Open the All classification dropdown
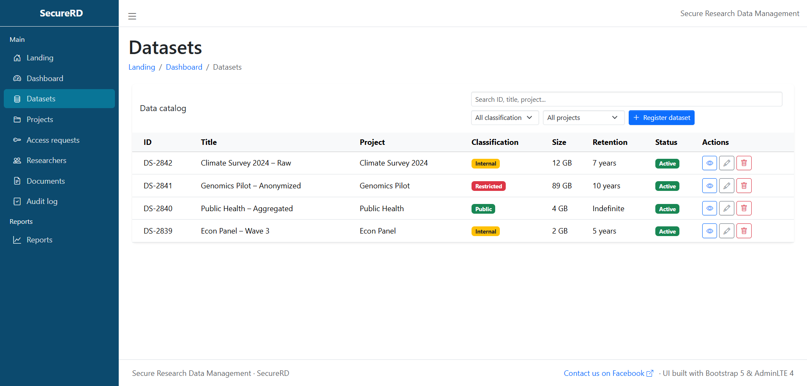The width and height of the screenshot is (807, 386). pyautogui.click(x=504, y=117)
